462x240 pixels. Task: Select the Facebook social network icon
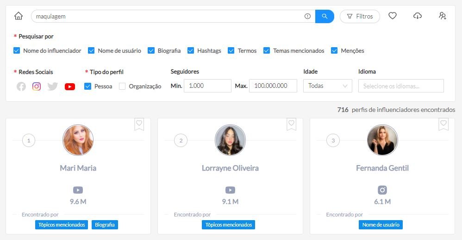(21, 86)
